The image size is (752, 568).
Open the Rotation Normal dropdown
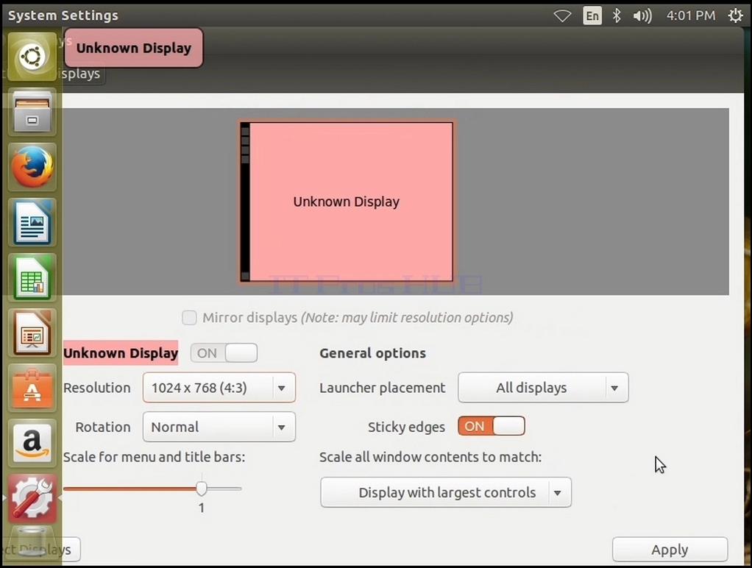[219, 427]
